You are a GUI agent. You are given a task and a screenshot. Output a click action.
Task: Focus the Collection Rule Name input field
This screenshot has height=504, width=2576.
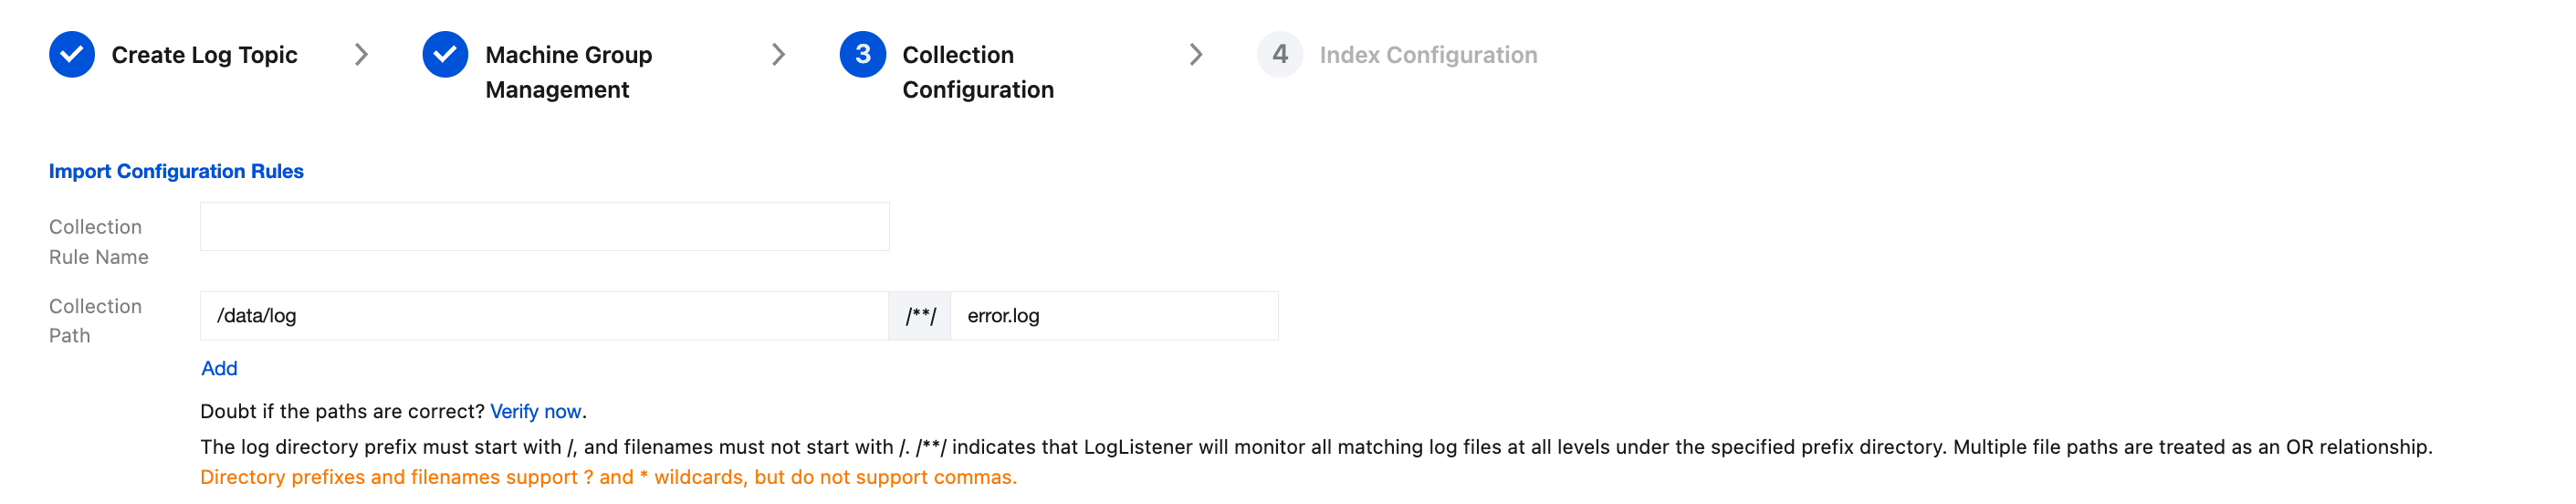click(544, 227)
